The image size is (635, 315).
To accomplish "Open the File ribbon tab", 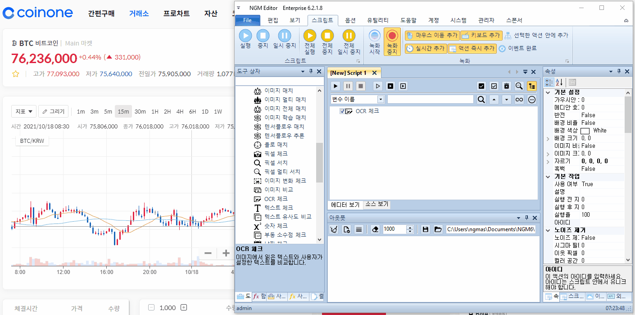I will pyautogui.click(x=247, y=20).
